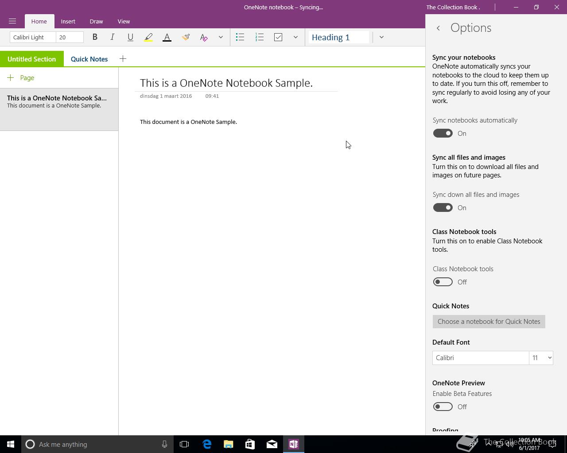Open Windows Store from taskbar
The height and width of the screenshot is (453, 567).
pos(250,444)
